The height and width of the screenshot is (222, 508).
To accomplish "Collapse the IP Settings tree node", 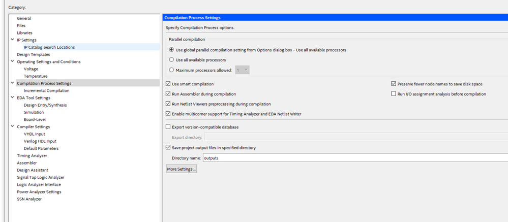I will coord(12,40).
